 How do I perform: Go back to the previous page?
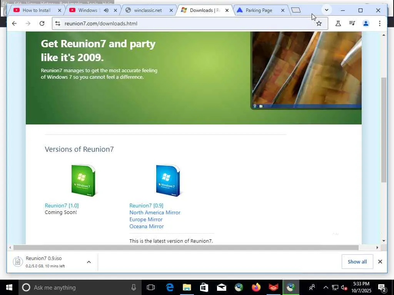click(x=14, y=23)
